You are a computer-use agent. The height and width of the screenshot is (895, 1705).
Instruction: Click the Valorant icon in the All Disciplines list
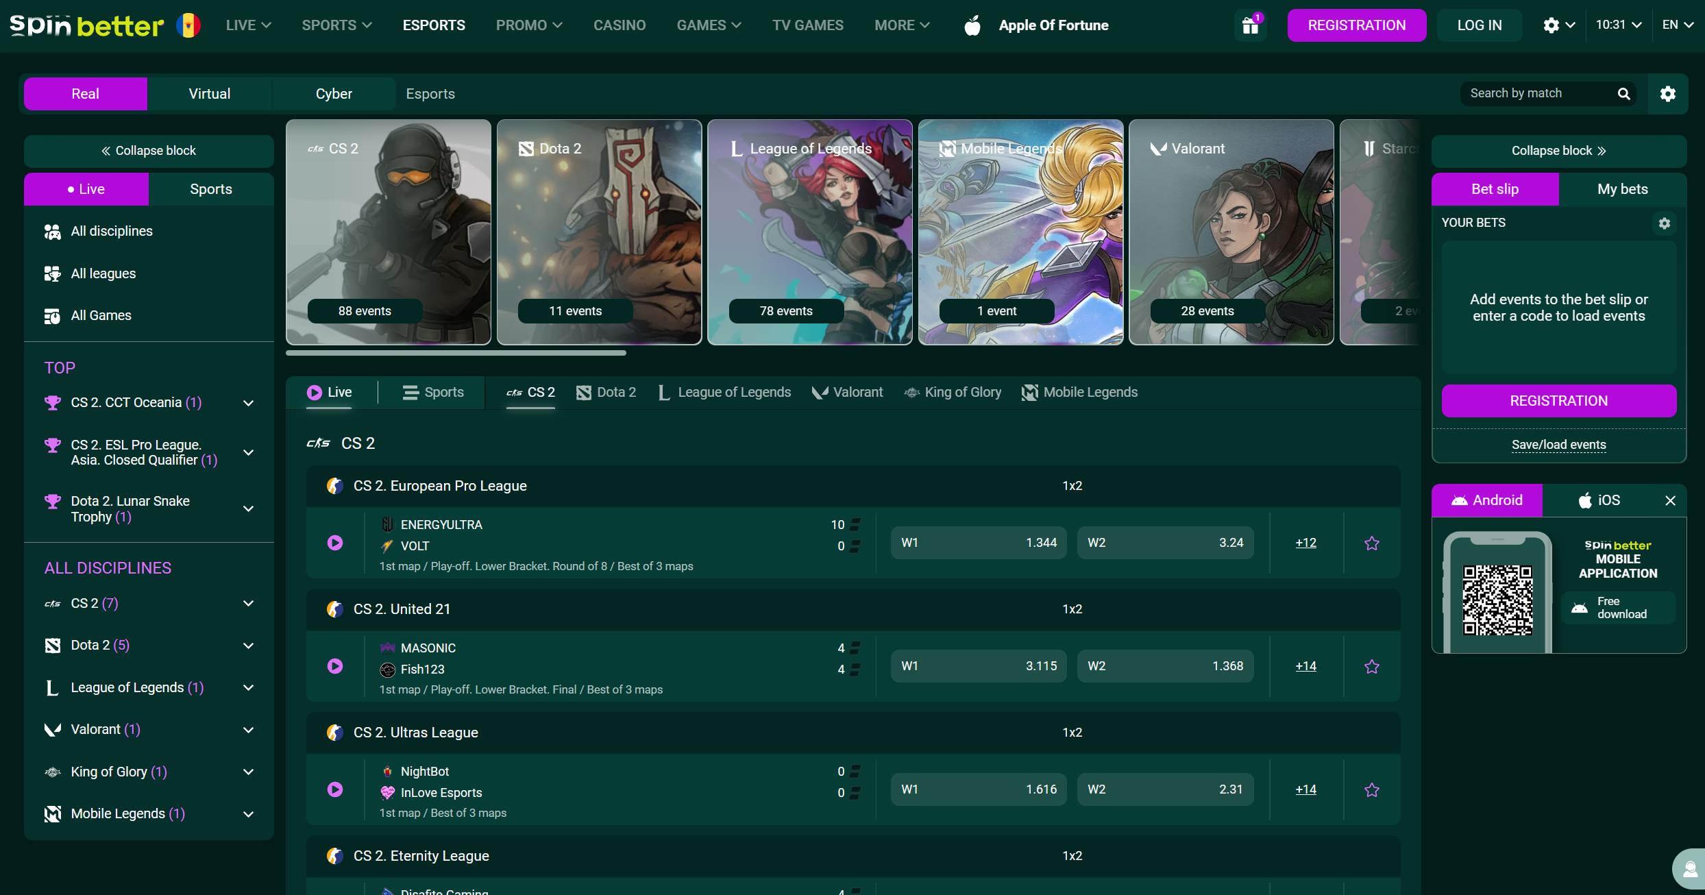(52, 730)
